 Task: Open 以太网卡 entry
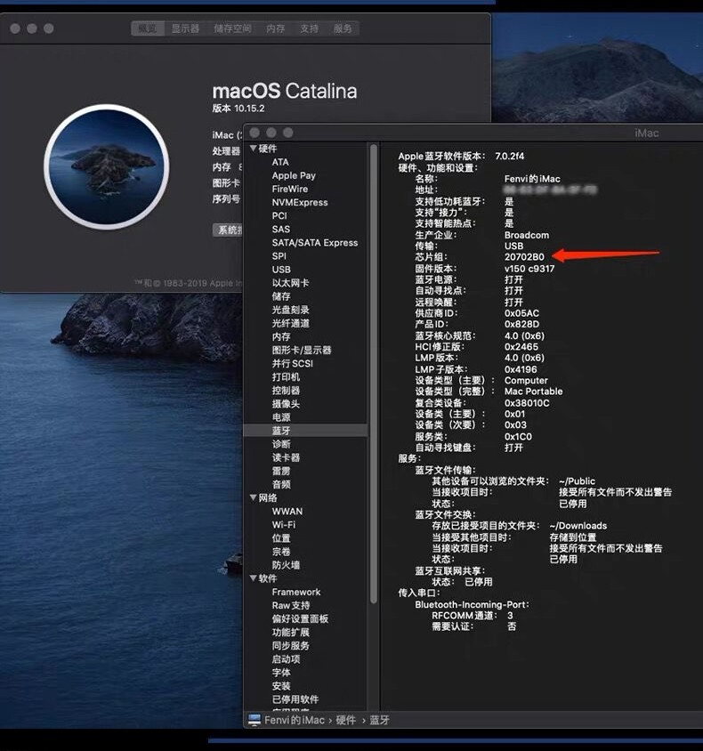coord(291,283)
